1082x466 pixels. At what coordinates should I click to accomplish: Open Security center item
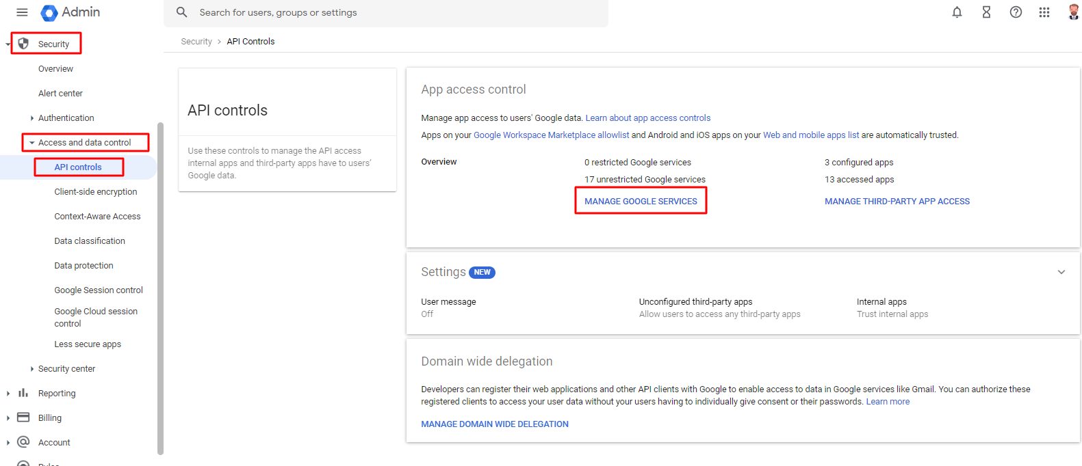66,369
